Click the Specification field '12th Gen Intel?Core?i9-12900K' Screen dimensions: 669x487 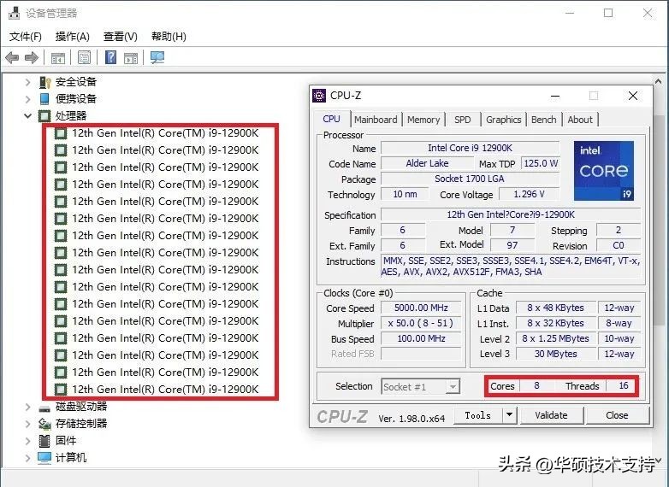(x=511, y=214)
